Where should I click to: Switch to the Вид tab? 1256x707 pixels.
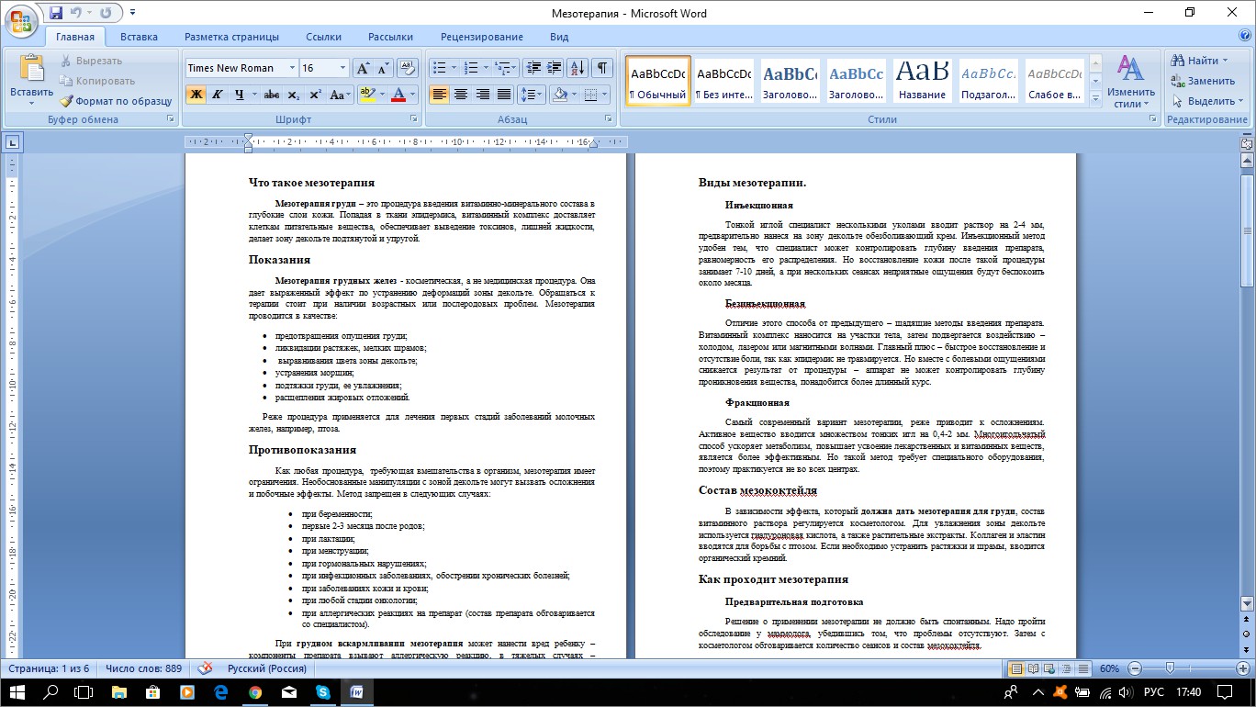pos(559,37)
